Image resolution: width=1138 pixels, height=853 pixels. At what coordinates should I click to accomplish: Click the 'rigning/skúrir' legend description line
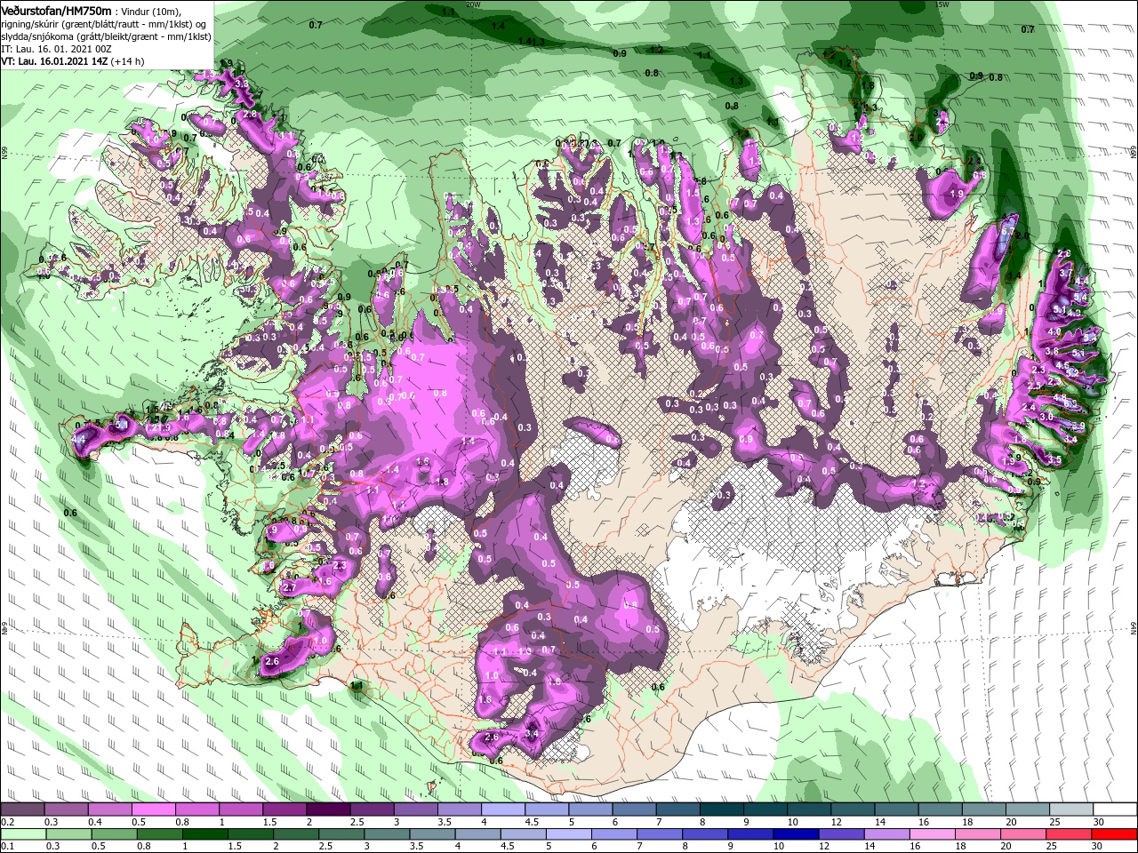[x=104, y=24]
